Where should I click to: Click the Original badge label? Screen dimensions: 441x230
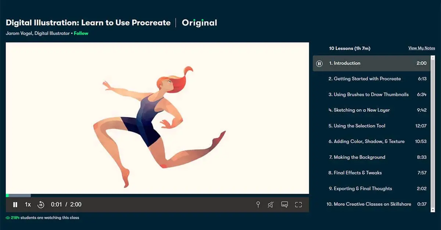point(200,23)
